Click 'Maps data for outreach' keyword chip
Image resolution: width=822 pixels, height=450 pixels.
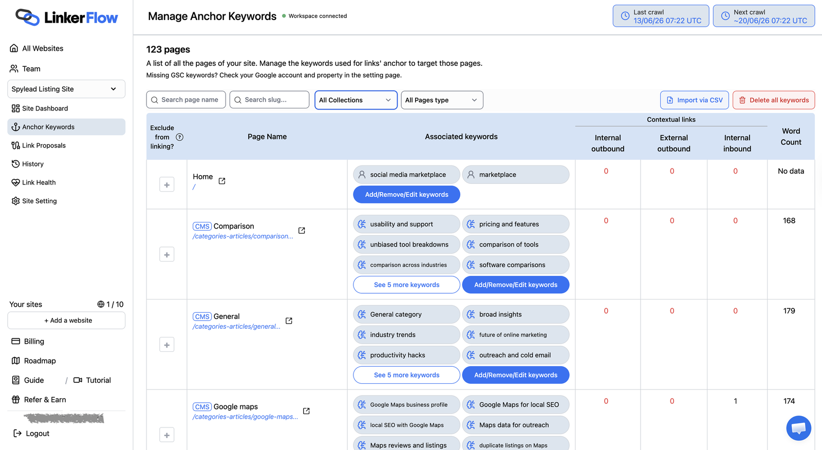click(516, 425)
